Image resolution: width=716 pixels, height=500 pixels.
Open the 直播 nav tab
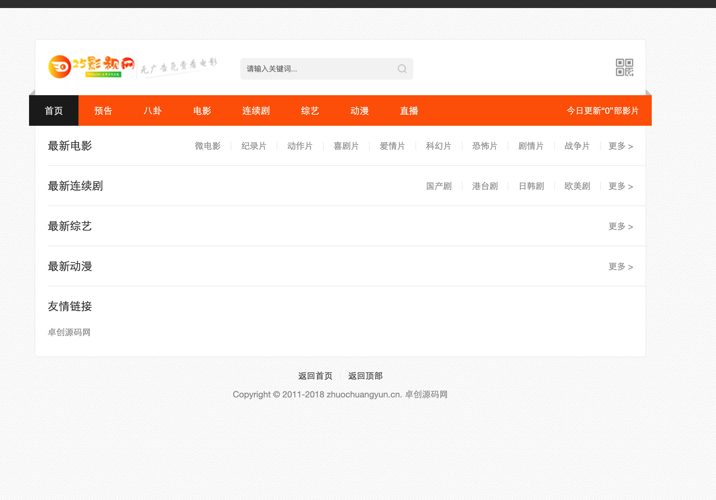[x=409, y=111]
